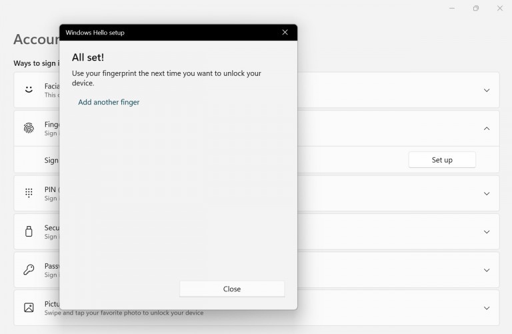Maximize the Settings window
The image size is (512, 334).
click(475, 9)
